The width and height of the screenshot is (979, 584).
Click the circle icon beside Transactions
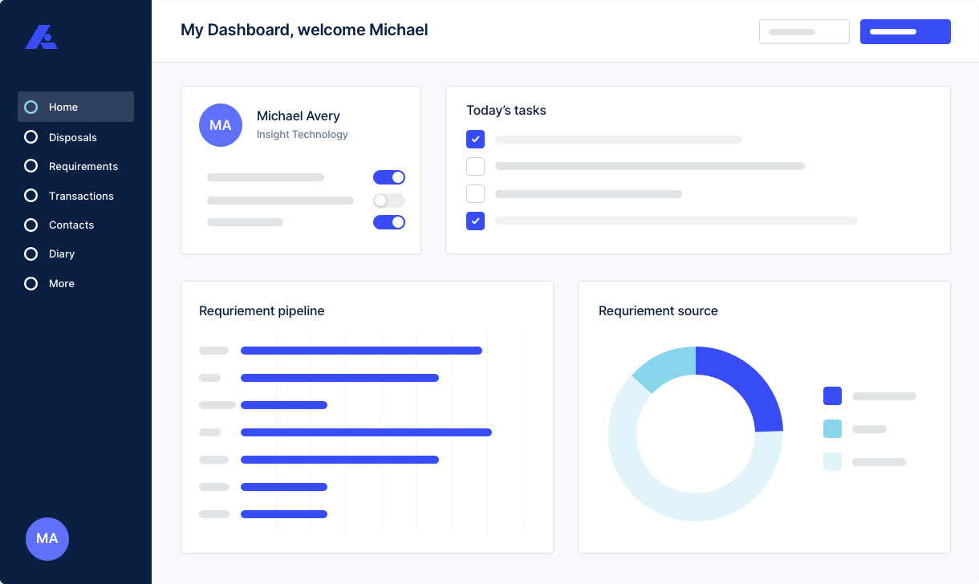click(x=31, y=196)
